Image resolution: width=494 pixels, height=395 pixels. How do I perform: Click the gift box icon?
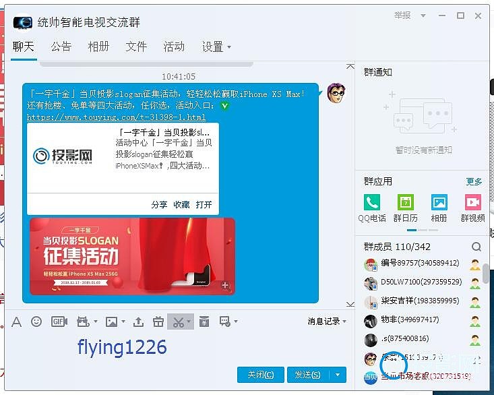tap(158, 322)
